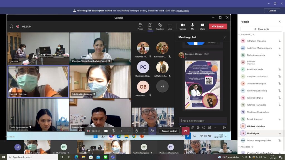Image resolution: width=285 pixels, height=160 pixels.
Task: Open the Privacy policy link
Action: click(x=183, y=11)
